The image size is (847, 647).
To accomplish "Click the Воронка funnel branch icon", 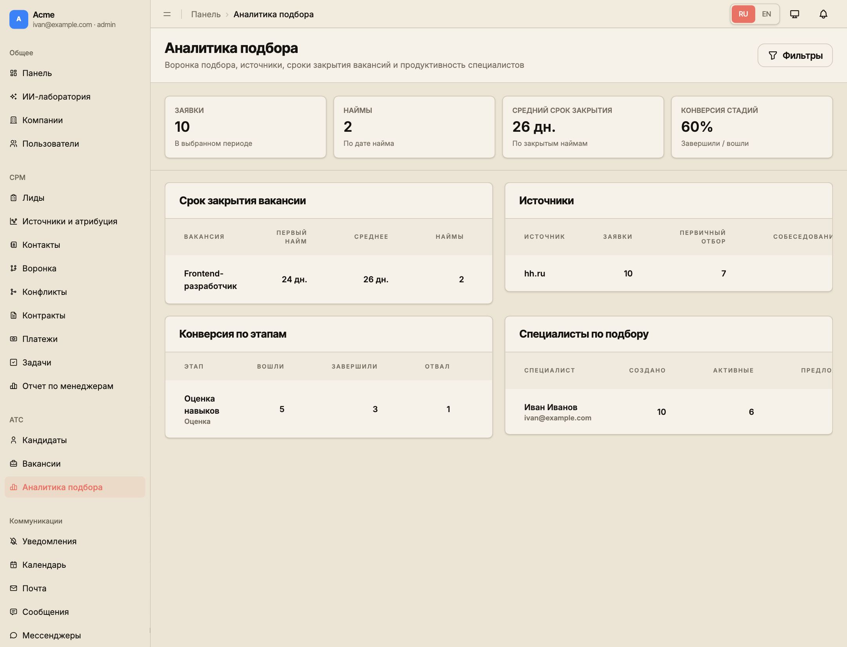I will [x=14, y=268].
